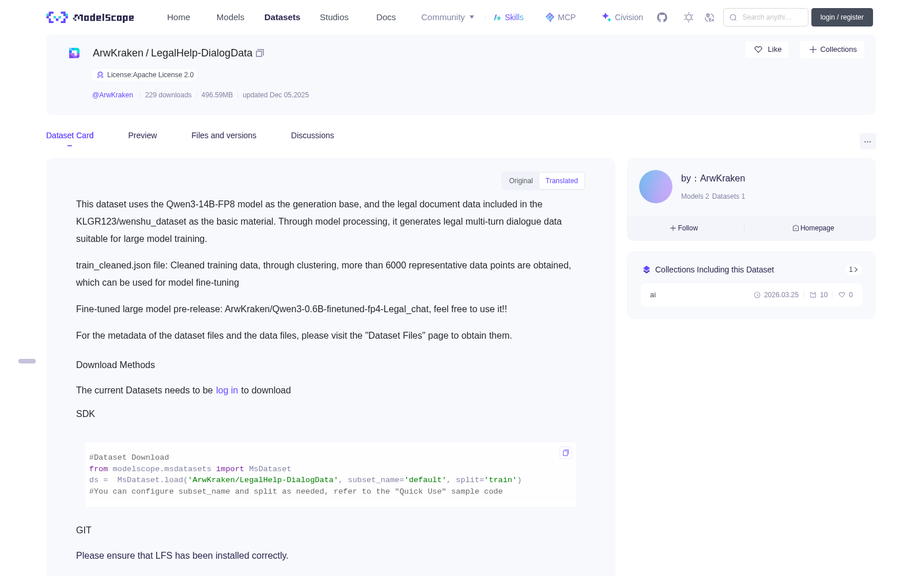The height and width of the screenshot is (576, 922).
Task: Click the dataset avatar icon beside the title
Action: coord(74,53)
